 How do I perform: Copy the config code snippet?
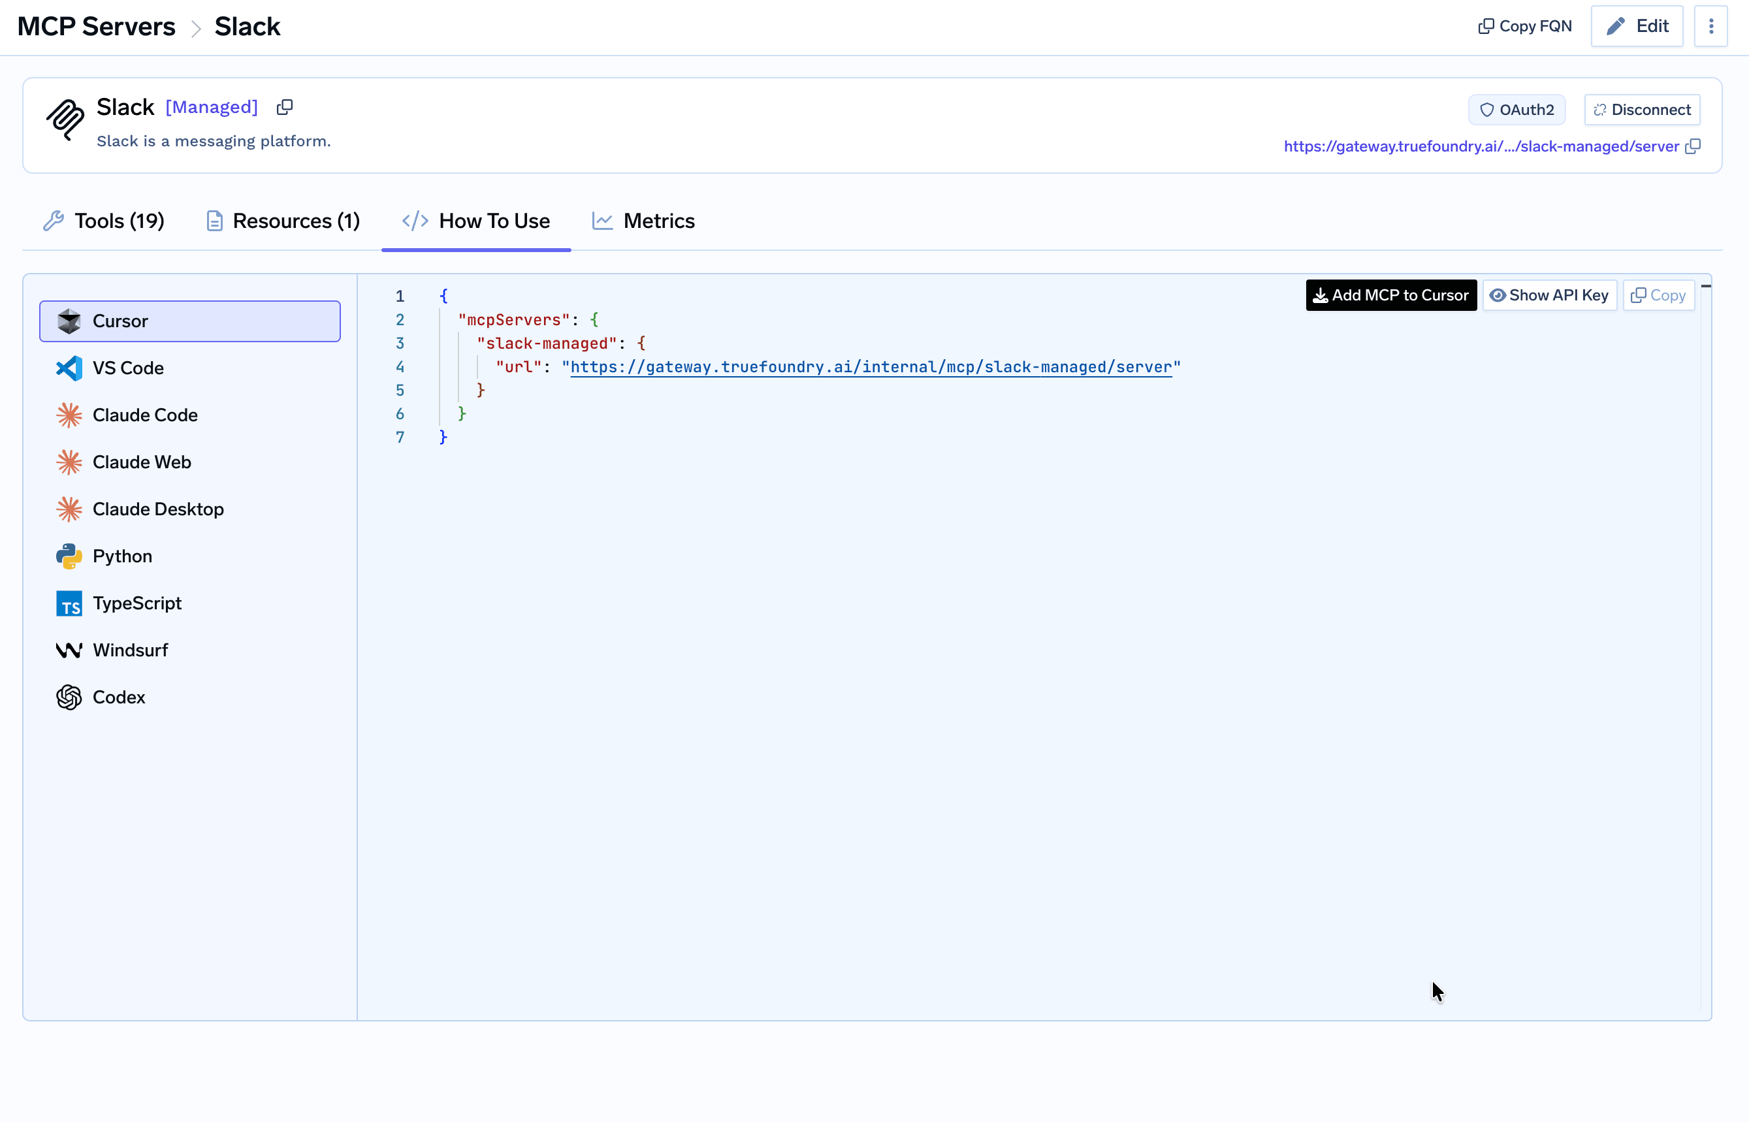click(x=1659, y=295)
